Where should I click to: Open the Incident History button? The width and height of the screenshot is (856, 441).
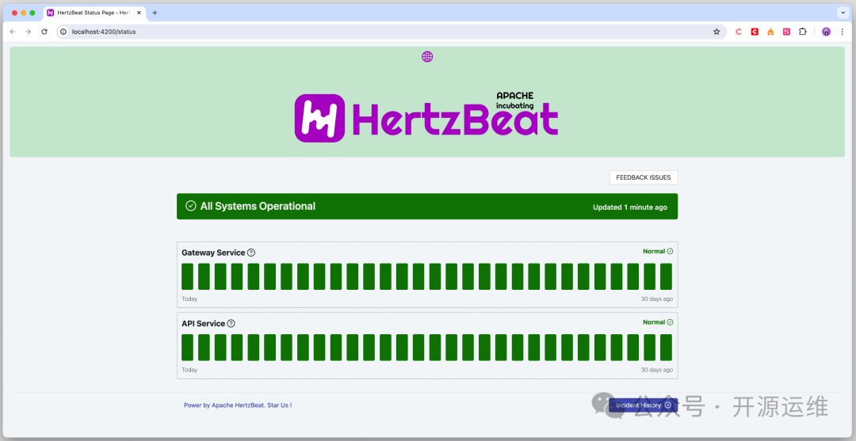[643, 405]
